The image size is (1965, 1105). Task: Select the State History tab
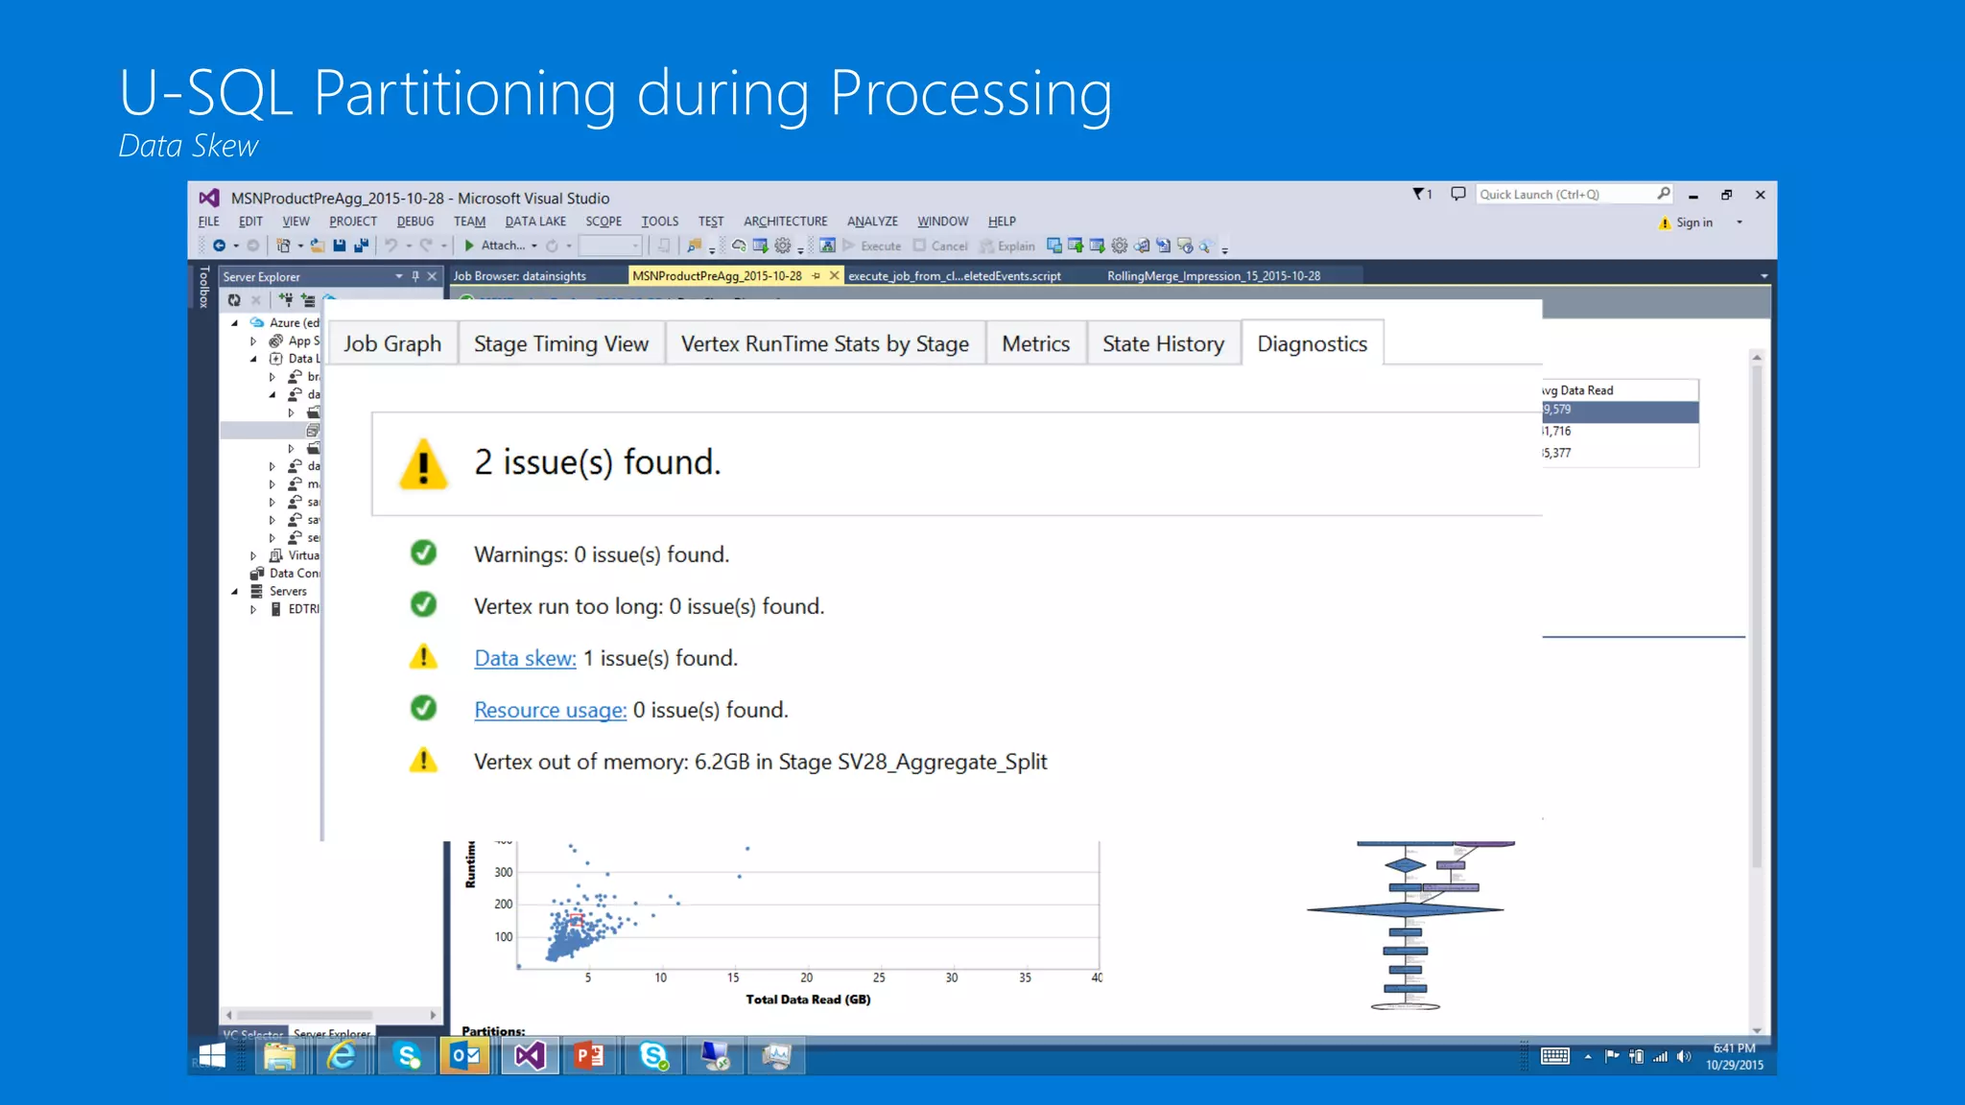point(1163,343)
